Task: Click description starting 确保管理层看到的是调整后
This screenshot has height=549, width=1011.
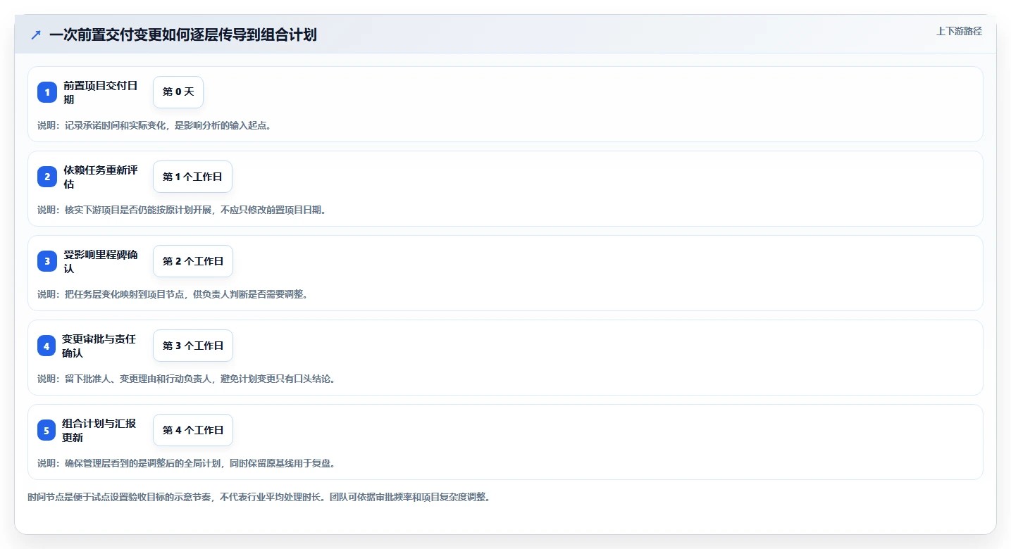Action: [187, 463]
